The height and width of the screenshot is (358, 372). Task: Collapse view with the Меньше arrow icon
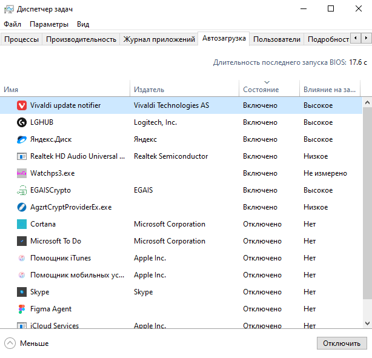coord(10,343)
